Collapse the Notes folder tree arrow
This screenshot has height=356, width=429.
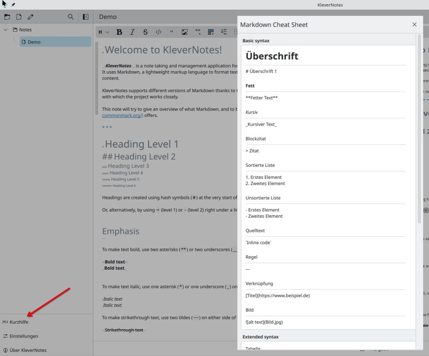point(6,30)
